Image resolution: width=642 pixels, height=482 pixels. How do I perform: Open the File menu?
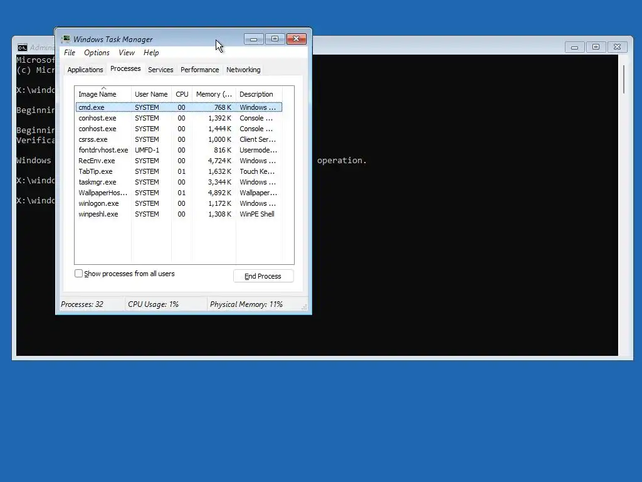(x=70, y=53)
